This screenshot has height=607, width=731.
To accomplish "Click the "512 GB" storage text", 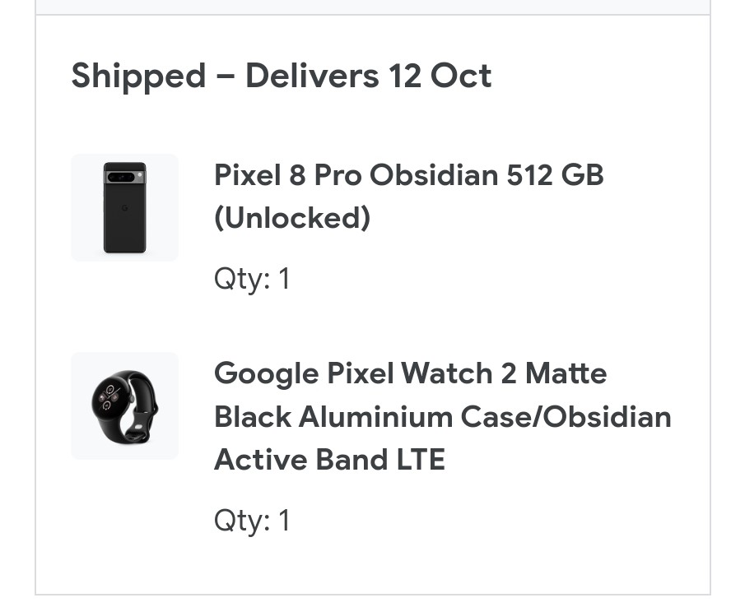I will point(556,175).
